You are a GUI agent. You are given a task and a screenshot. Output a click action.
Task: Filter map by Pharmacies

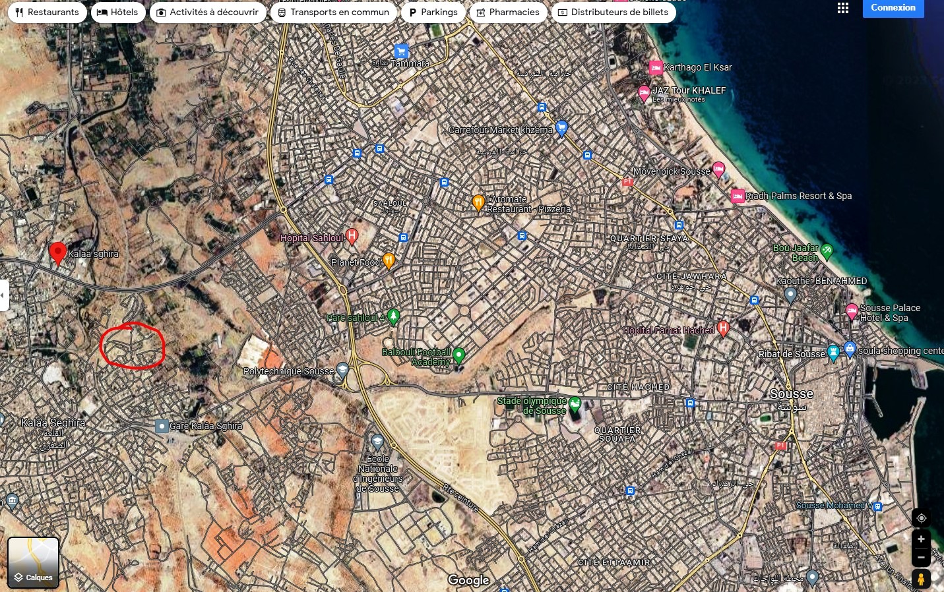click(x=508, y=13)
